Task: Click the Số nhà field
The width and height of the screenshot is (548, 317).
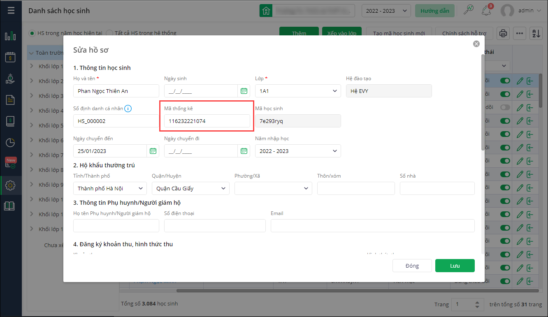Action: coord(437,188)
